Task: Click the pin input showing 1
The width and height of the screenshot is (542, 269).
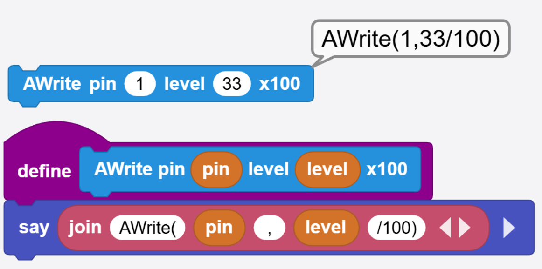Action: click(x=140, y=84)
